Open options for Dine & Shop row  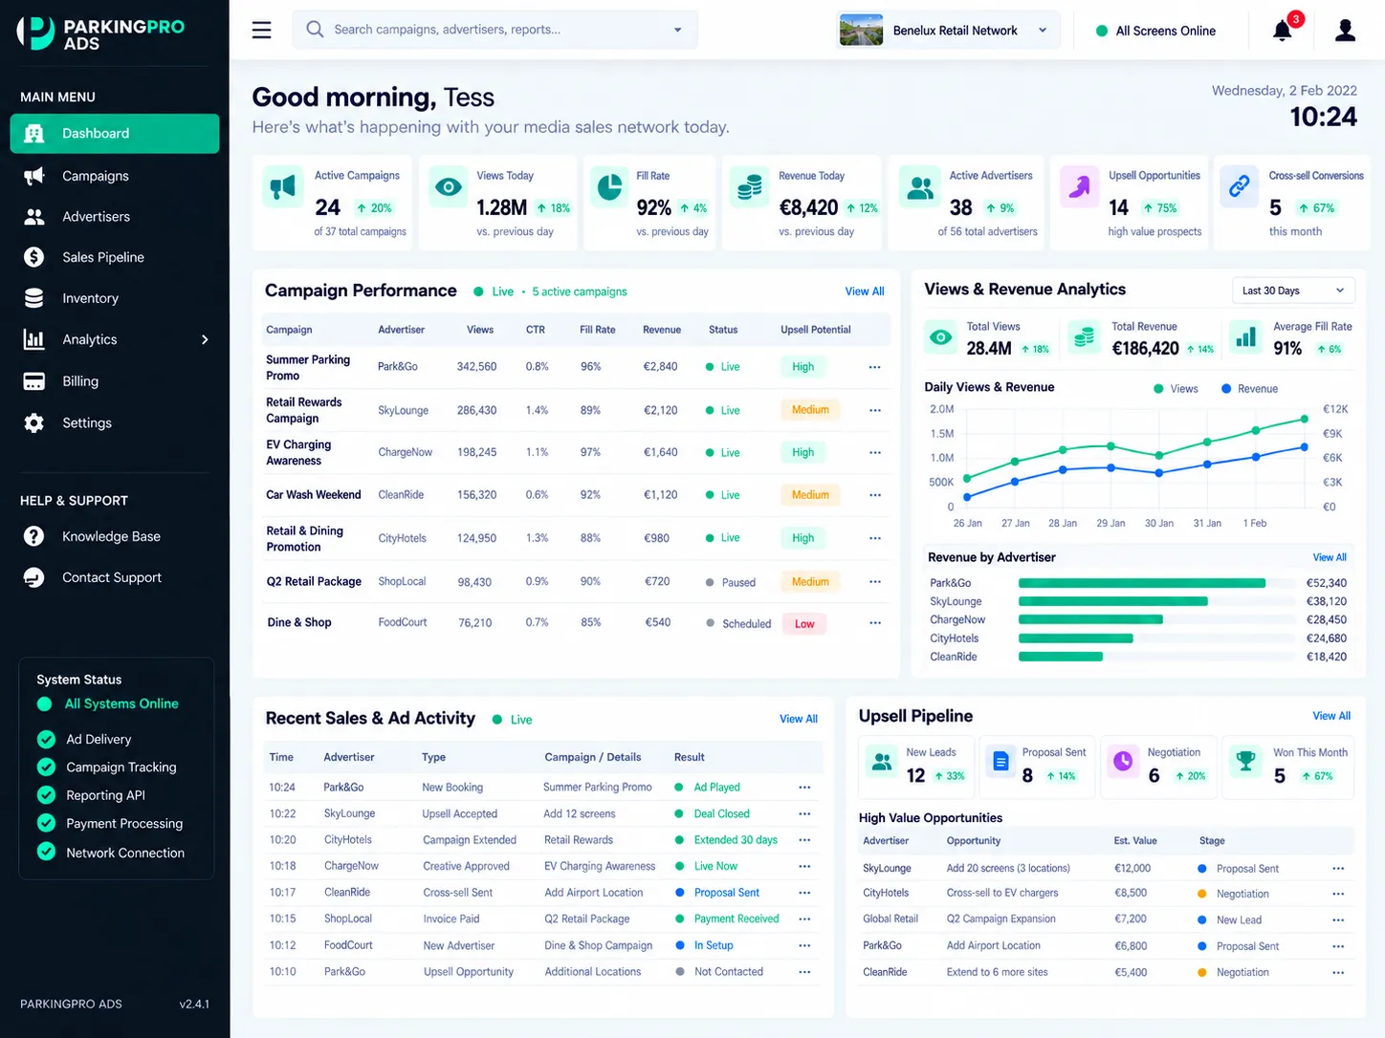coord(874,623)
